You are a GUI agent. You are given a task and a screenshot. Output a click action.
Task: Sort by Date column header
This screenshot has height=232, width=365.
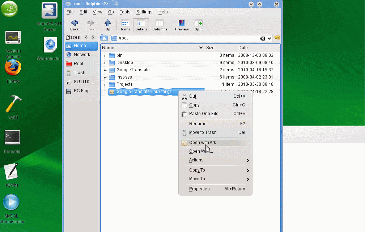[x=258, y=48]
